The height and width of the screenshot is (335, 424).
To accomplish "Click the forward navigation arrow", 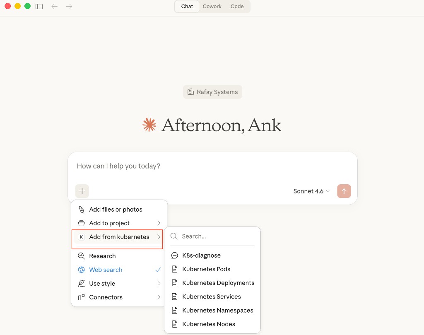I will pos(69,6).
